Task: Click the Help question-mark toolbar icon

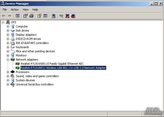Action: click(39, 16)
